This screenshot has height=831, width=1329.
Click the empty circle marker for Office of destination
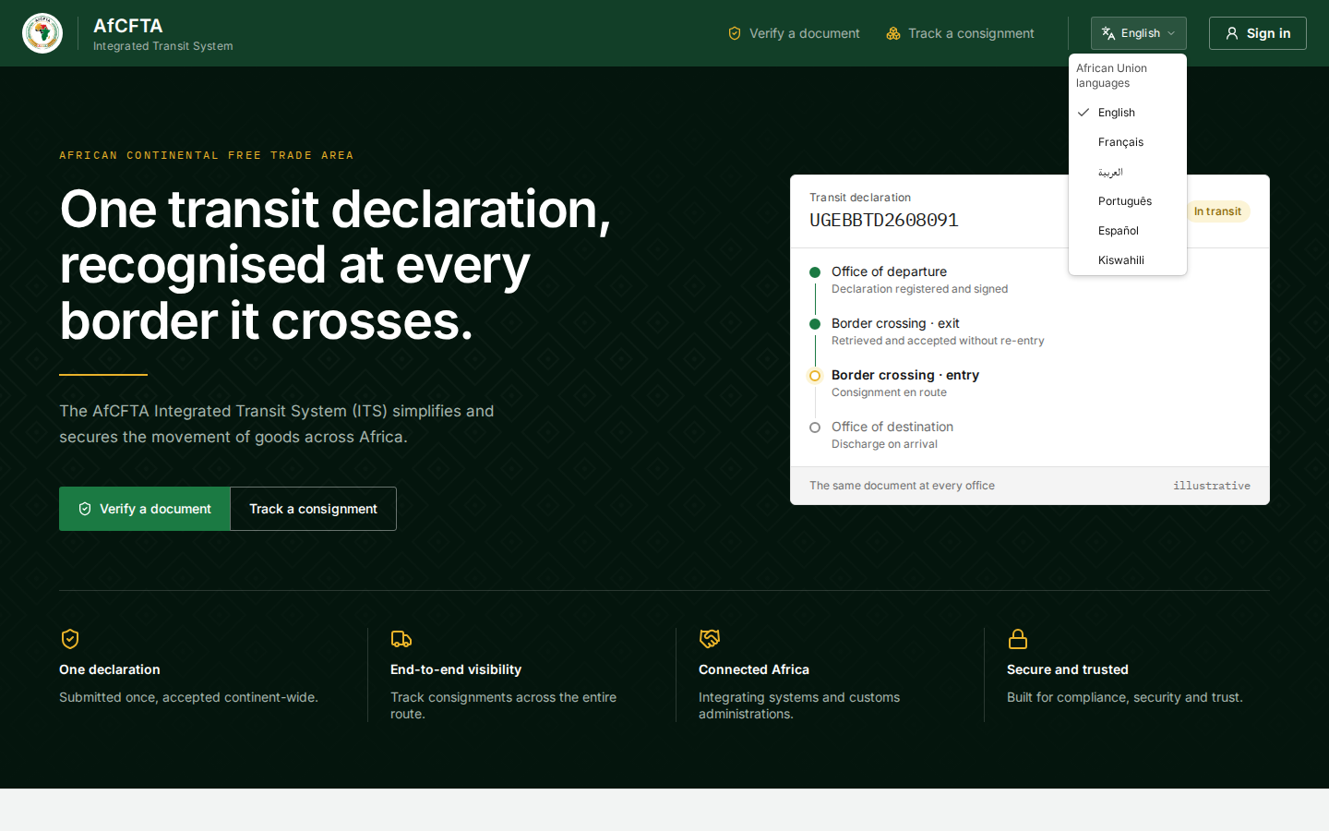815,428
